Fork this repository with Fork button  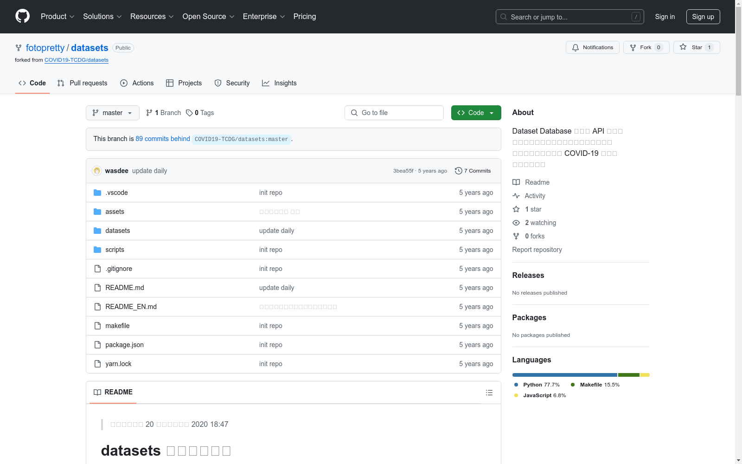pyautogui.click(x=646, y=47)
